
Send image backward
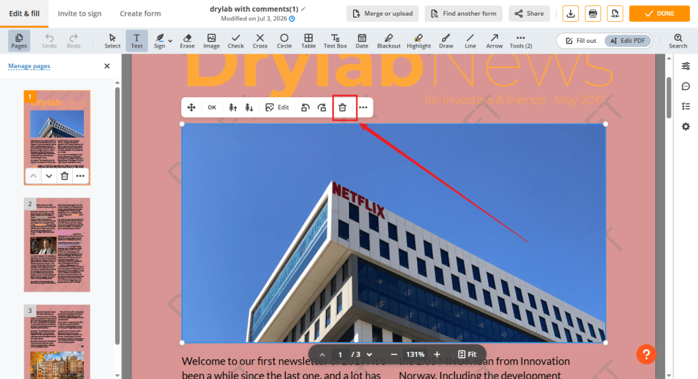coord(249,108)
